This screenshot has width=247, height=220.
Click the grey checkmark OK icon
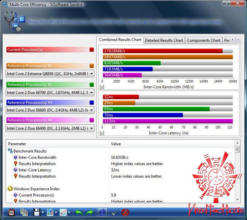[x=115, y=212]
